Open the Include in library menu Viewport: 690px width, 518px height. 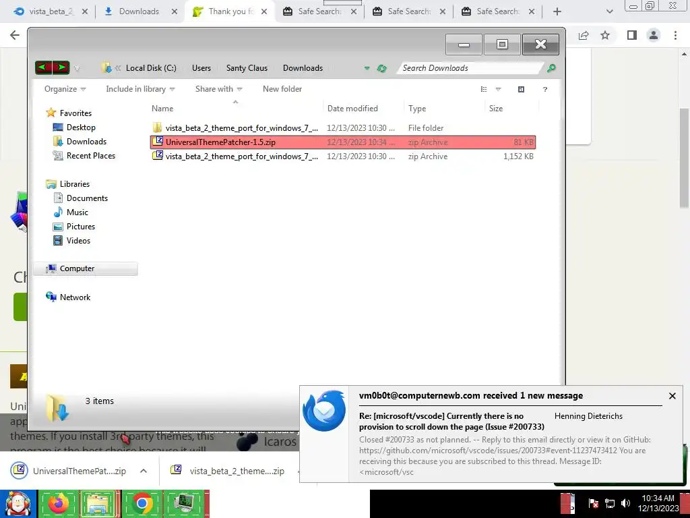point(140,89)
